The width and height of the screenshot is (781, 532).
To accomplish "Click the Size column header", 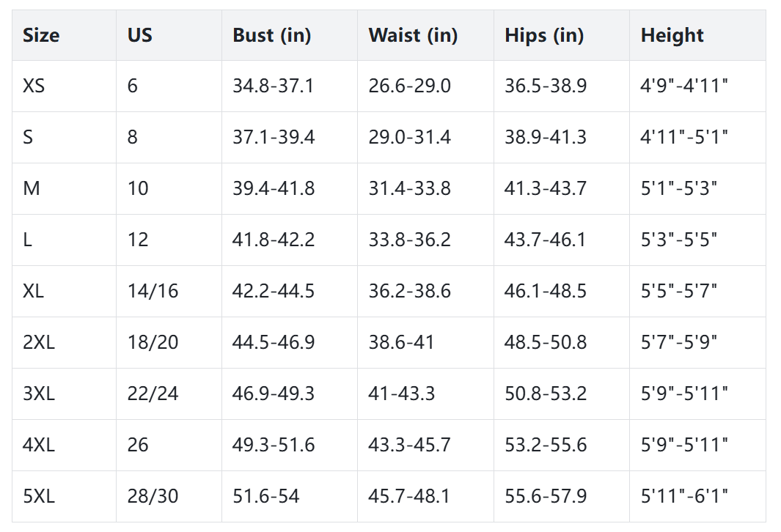I will 41,35.
